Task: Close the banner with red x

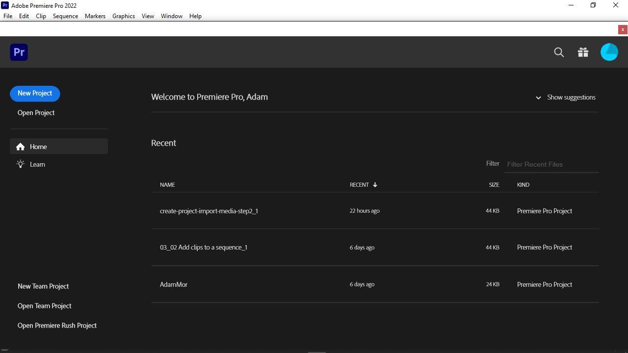Action: tap(623, 29)
